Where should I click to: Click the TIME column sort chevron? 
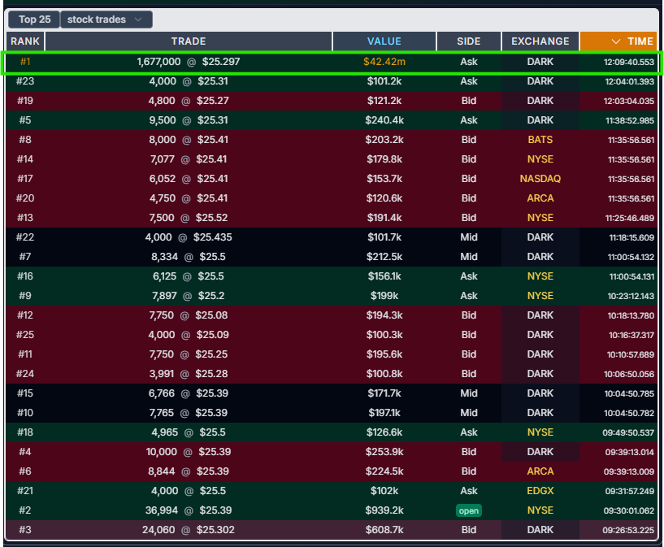tap(616, 41)
